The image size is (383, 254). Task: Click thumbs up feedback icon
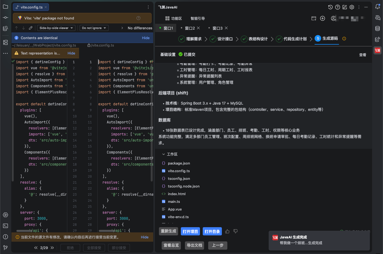coord(227,231)
